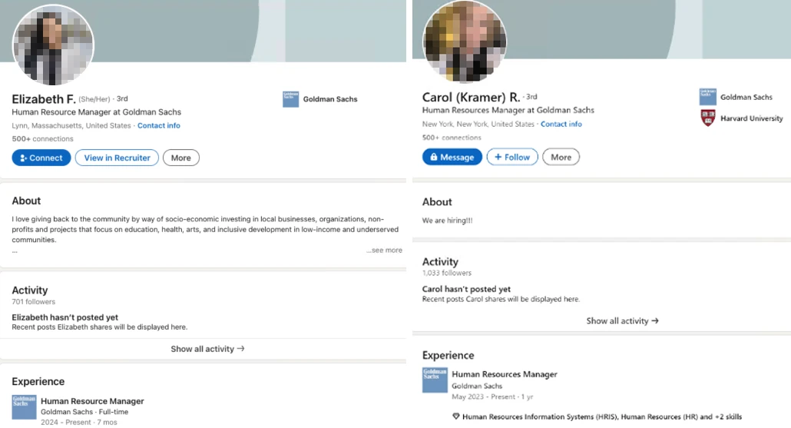791x428 pixels.
Task: Click 'Carol hasn't posted yet' text
Action: [466, 289]
